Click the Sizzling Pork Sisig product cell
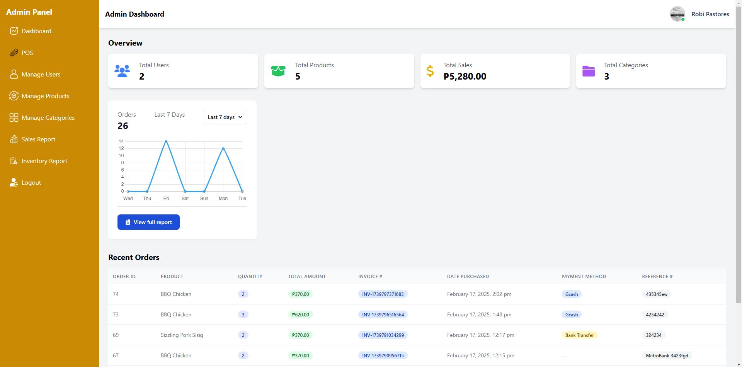 182,335
